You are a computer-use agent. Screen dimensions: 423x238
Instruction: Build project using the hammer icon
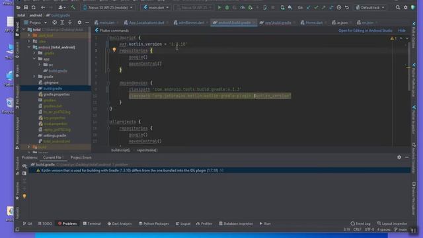73,7
